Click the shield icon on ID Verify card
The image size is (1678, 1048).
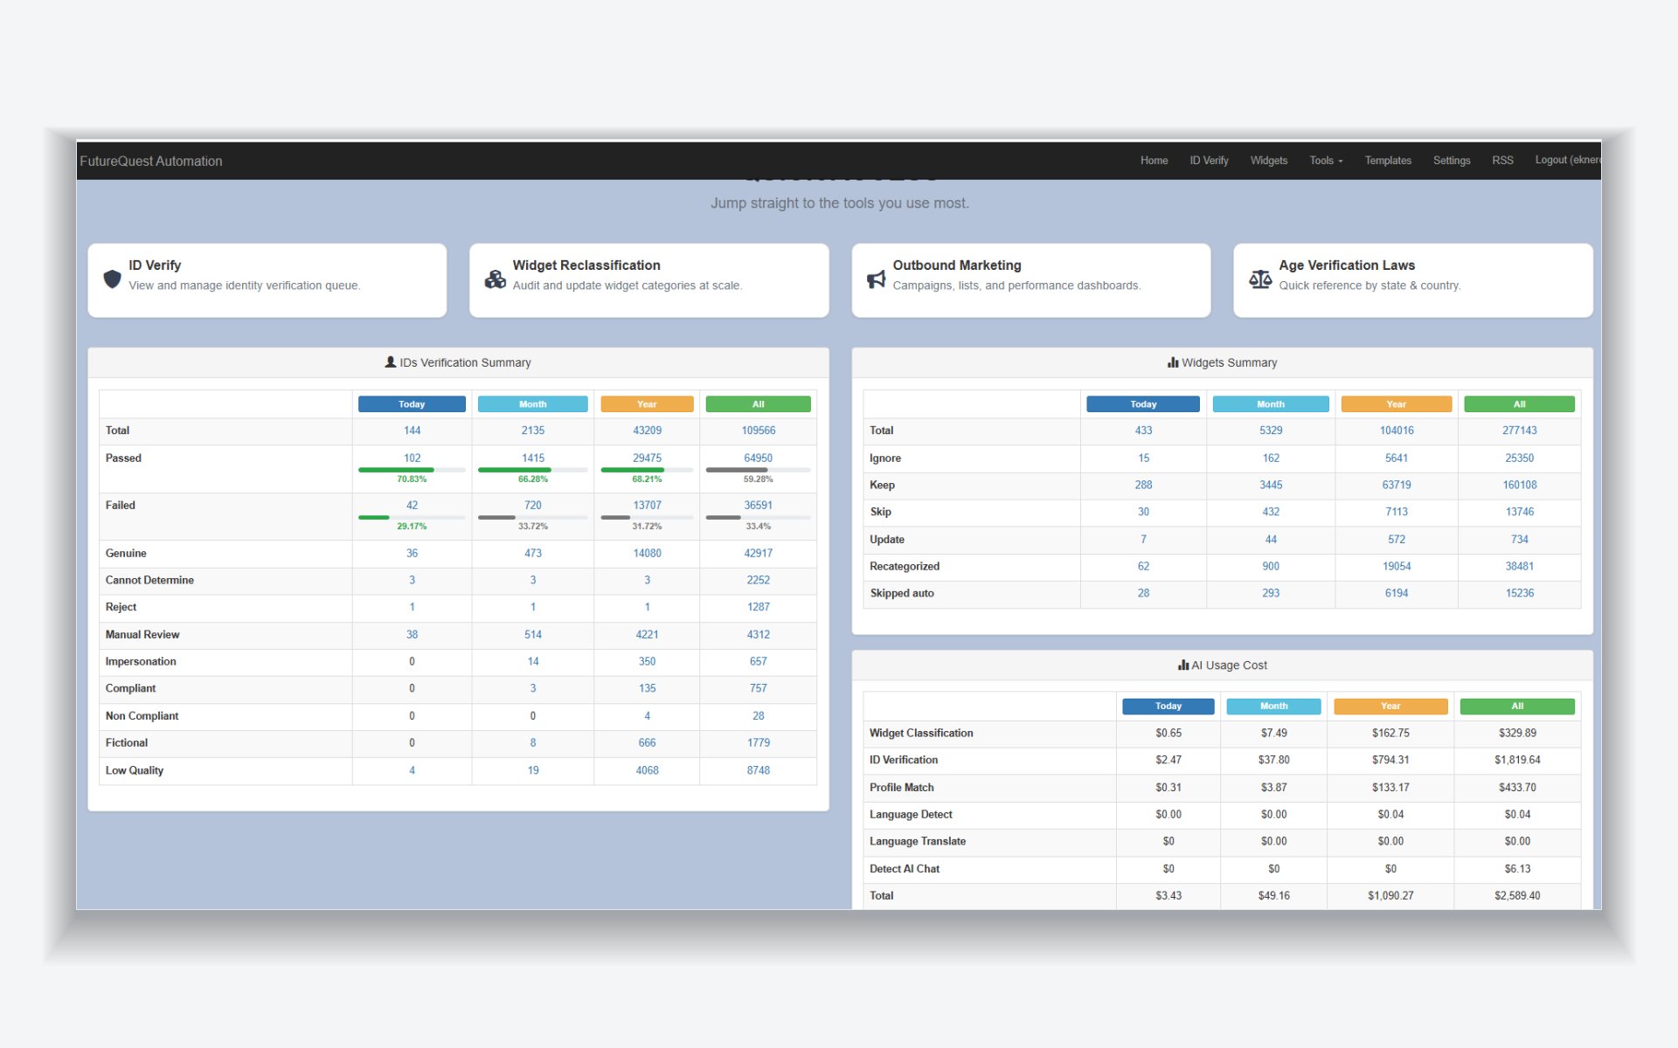pos(112,279)
